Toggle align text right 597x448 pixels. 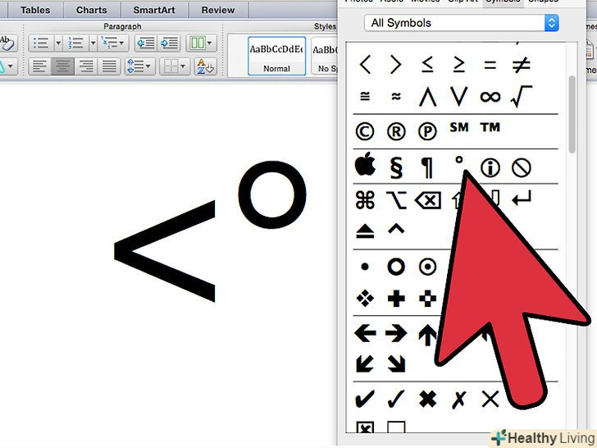pos(86,66)
